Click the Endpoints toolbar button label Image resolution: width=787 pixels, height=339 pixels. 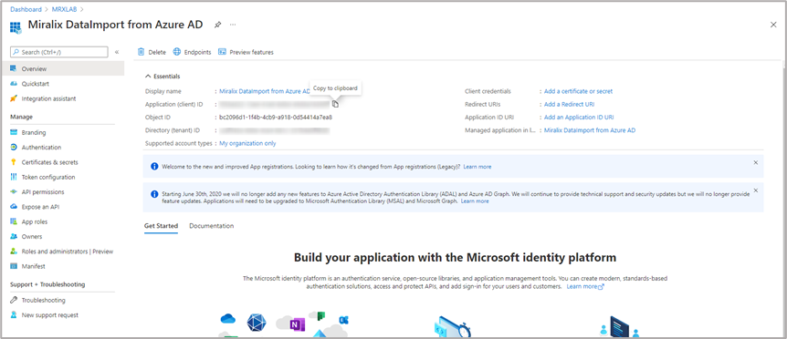point(198,52)
